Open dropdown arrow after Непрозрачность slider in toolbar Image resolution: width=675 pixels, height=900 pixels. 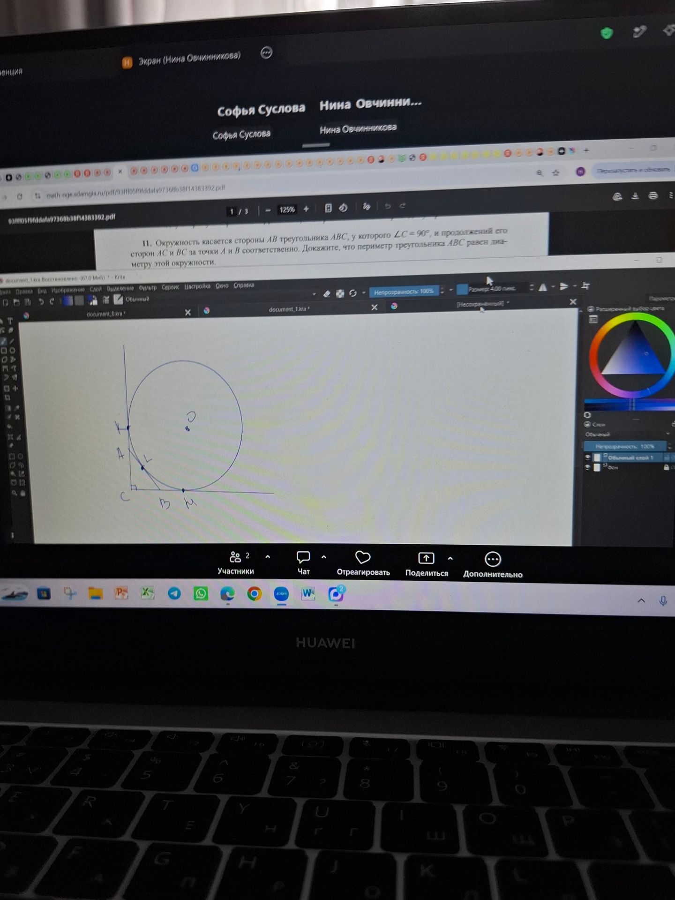coord(450,290)
